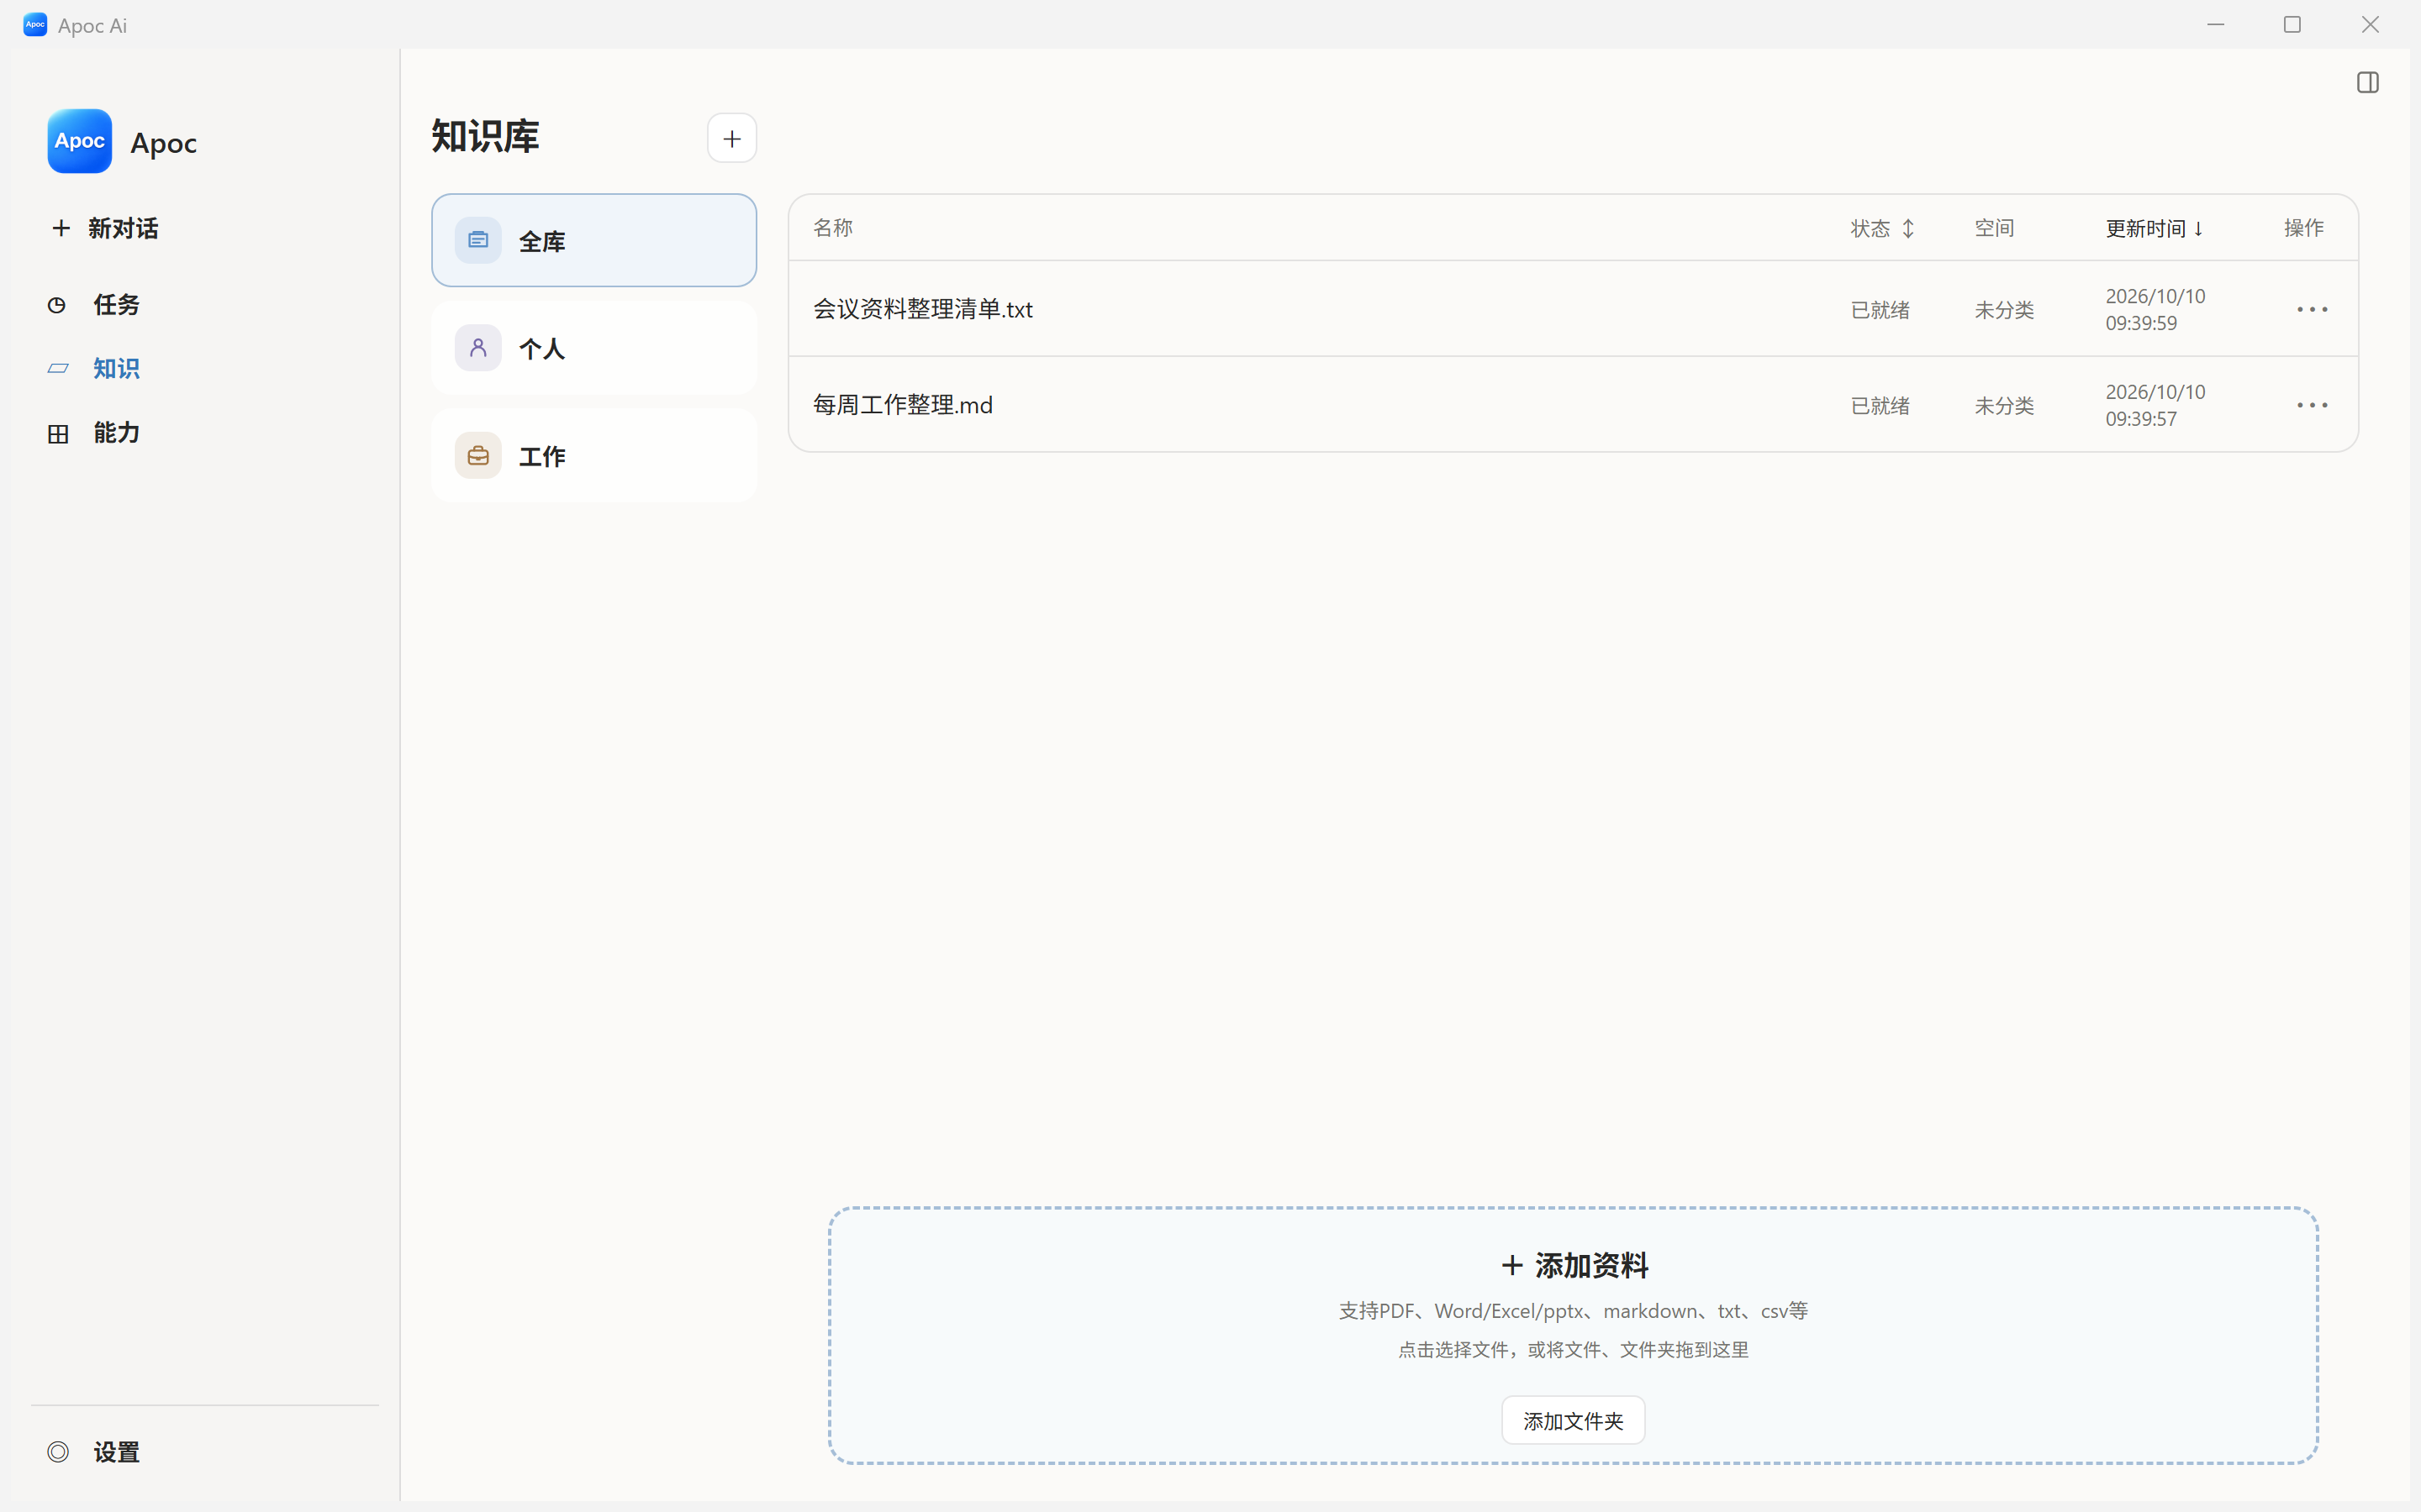The width and height of the screenshot is (2421, 1512).
Task: Open the 任务 tasks section
Action: point(94,305)
